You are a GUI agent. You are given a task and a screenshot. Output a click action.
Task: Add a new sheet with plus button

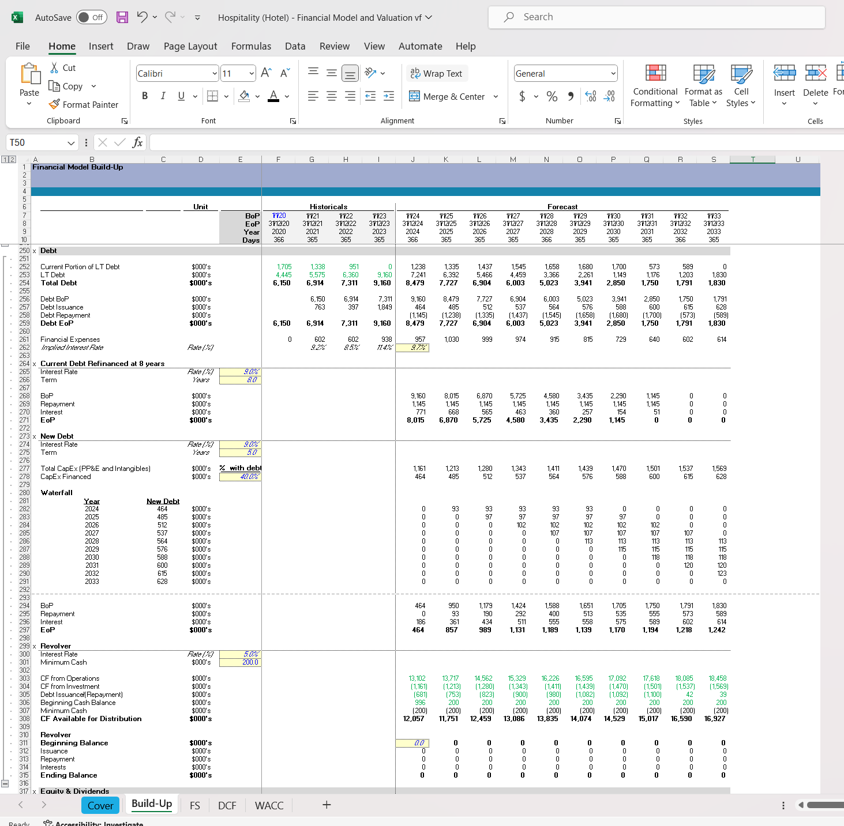(327, 805)
